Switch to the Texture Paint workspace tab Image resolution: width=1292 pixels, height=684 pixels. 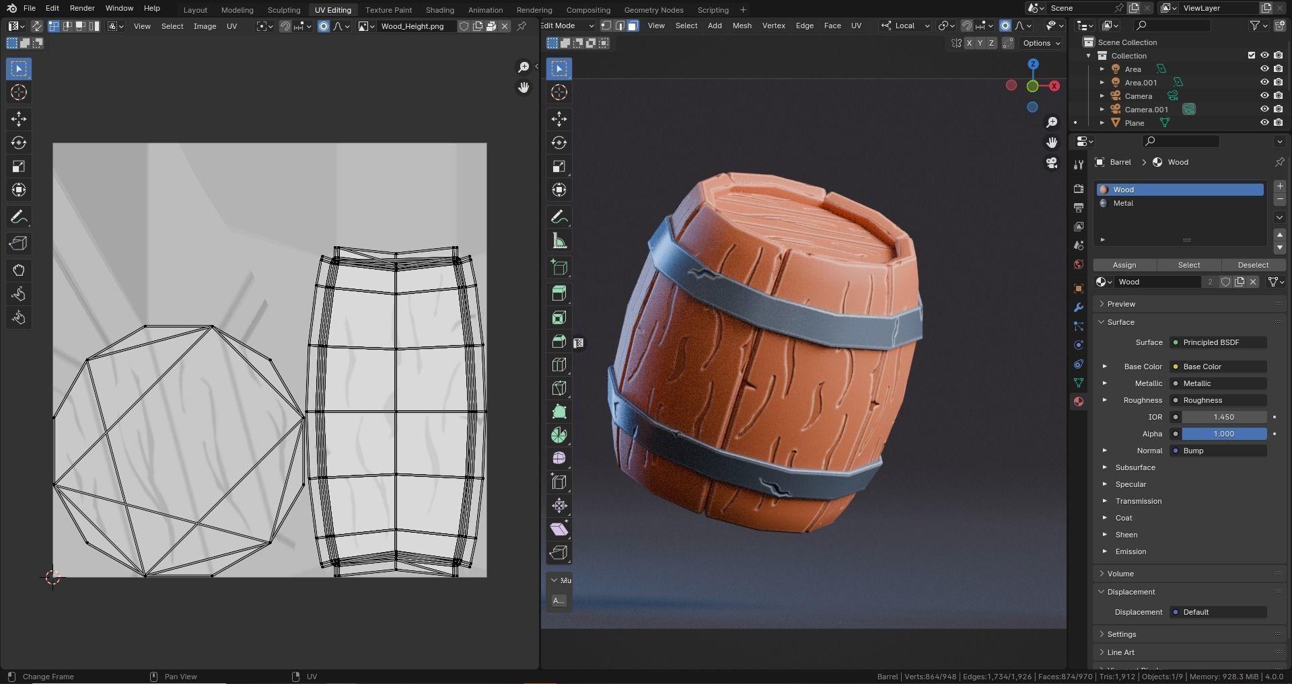[x=388, y=10]
